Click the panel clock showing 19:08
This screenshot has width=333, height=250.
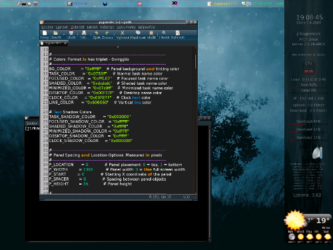click(x=268, y=3)
